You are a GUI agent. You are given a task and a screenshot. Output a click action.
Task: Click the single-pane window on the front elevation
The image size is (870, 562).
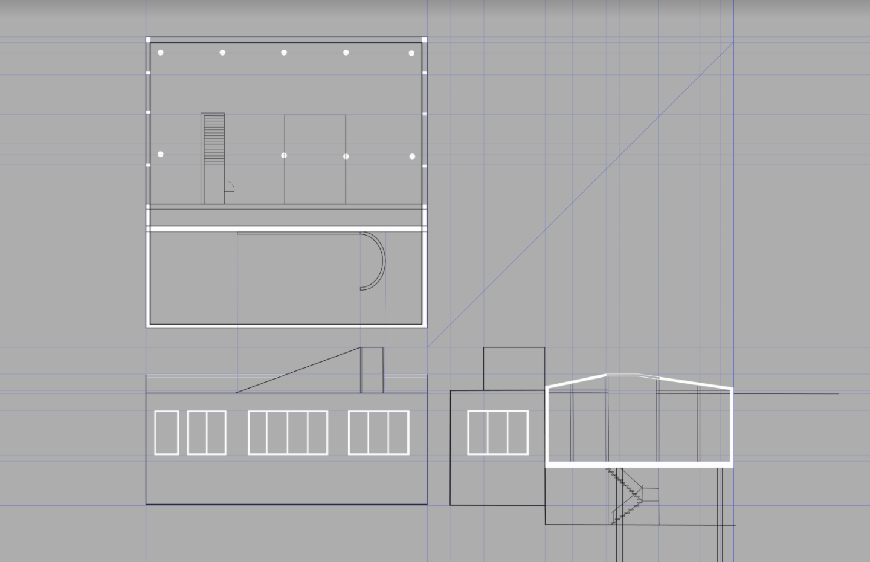[166, 432]
